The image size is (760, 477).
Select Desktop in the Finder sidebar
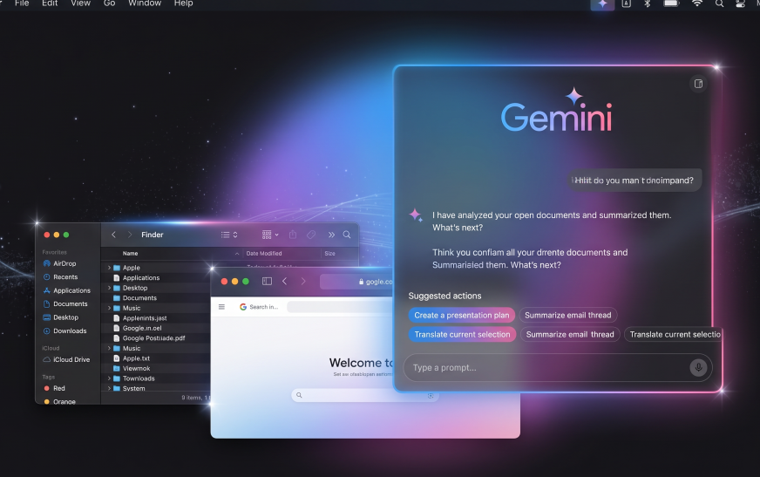65,317
